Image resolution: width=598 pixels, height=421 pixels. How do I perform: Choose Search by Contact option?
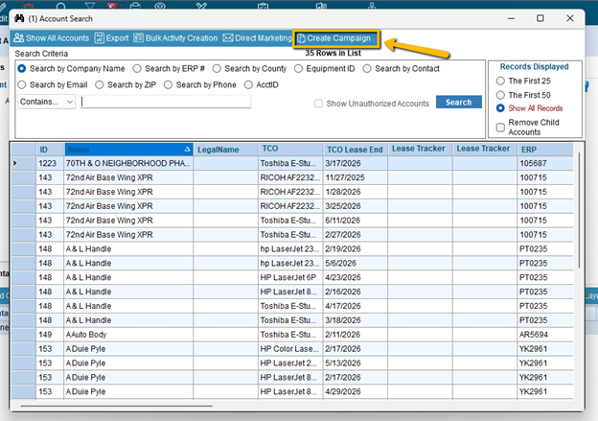pyautogui.click(x=367, y=69)
